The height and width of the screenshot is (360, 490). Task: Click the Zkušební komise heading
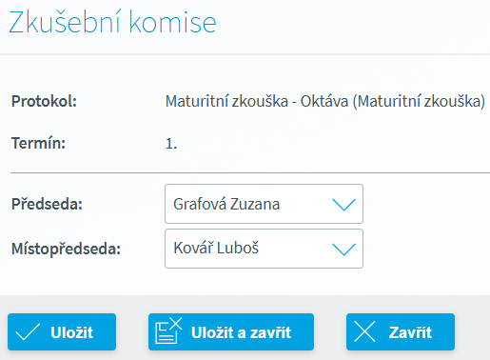[x=112, y=22]
